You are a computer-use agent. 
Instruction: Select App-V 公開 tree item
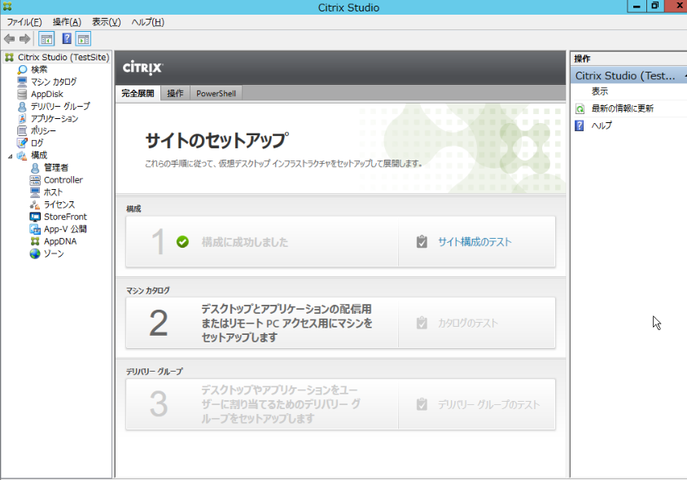[65, 229]
